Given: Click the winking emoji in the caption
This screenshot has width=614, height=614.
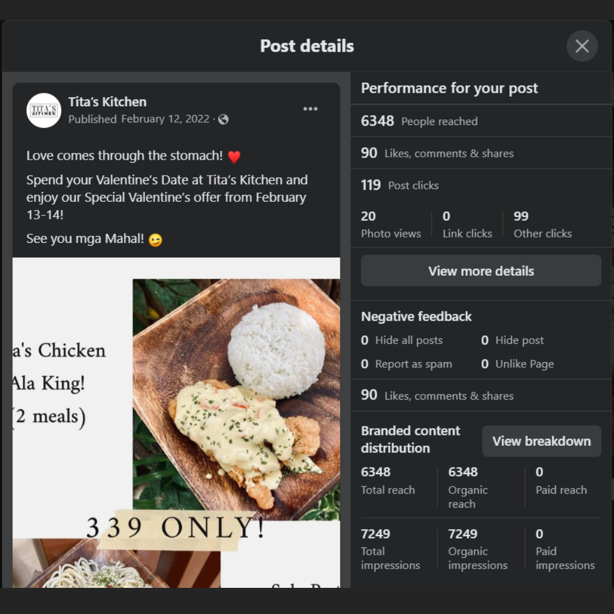Looking at the screenshot, I should [155, 240].
